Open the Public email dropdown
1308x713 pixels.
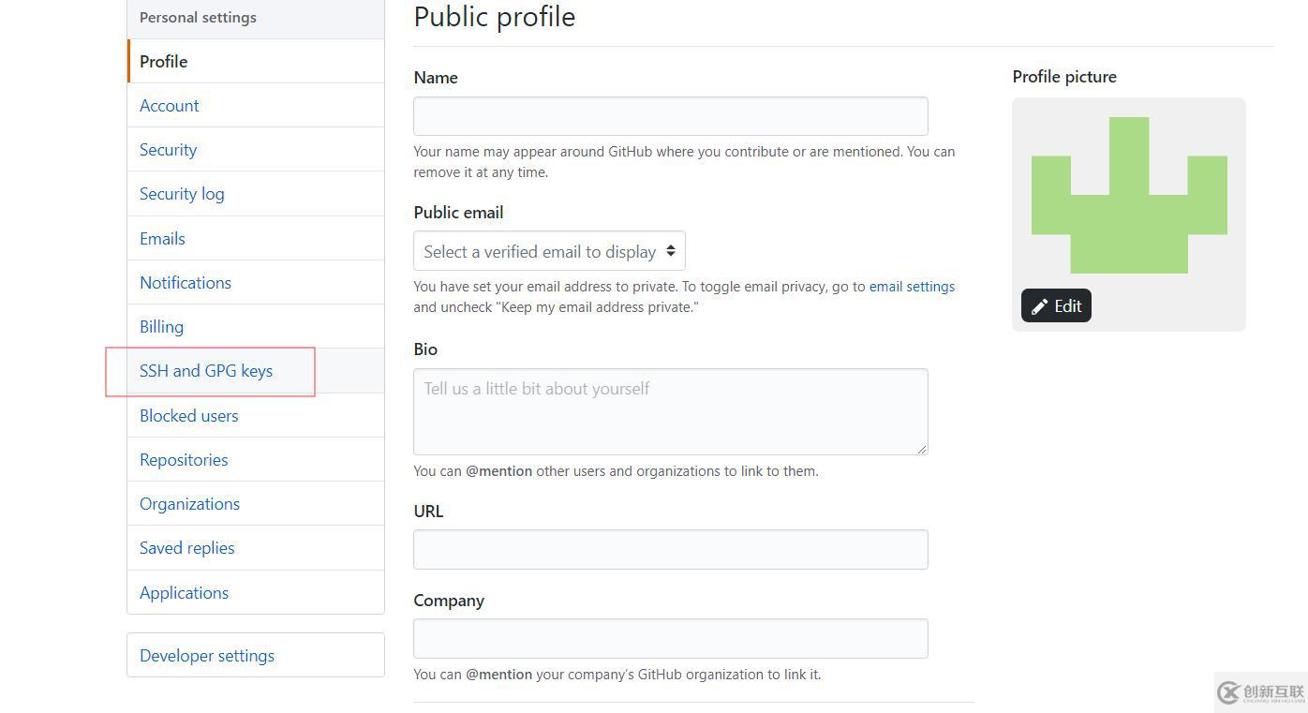click(549, 251)
